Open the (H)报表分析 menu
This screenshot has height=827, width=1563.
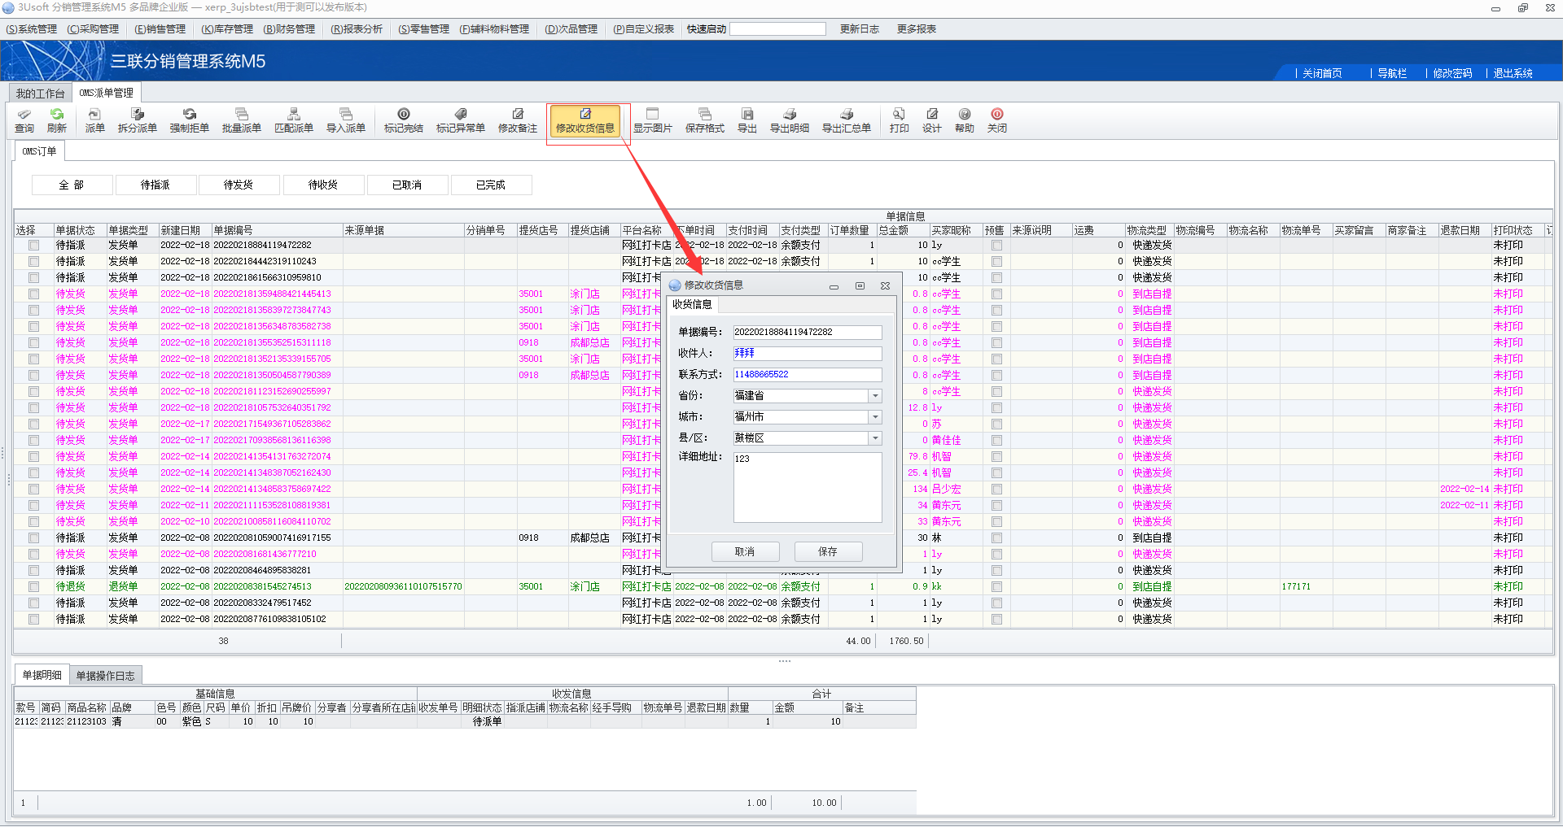click(357, 29)
